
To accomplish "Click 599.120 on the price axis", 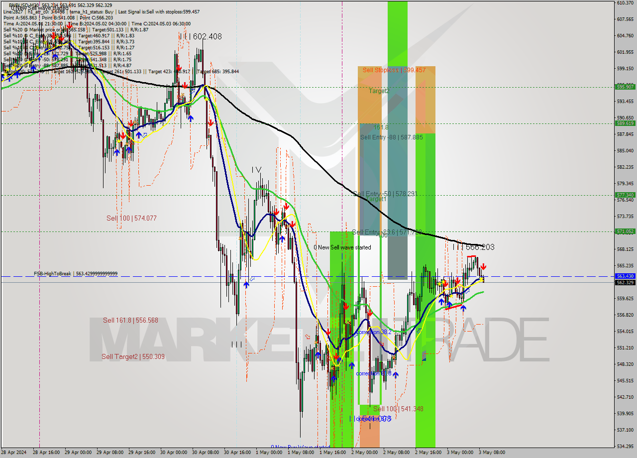I will 625,69.
